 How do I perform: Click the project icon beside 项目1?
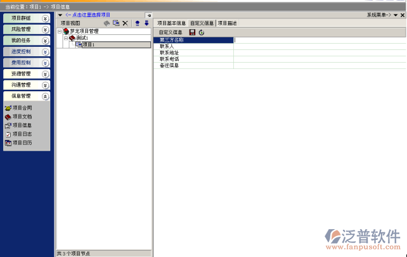[x=79, y=44]
